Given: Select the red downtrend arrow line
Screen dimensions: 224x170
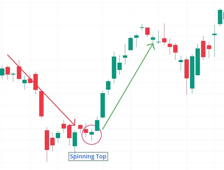Looking at the screenshot, I should [x=41, y=90].
